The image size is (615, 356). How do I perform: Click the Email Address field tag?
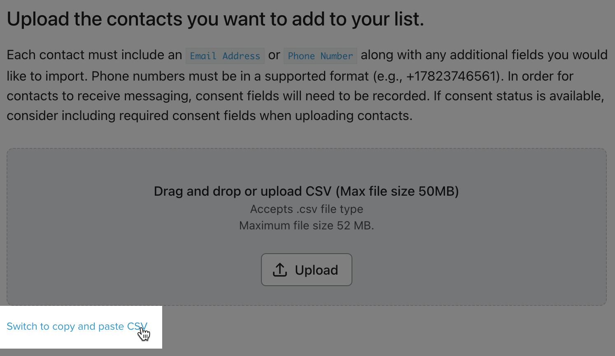click(x=225, y=56)
